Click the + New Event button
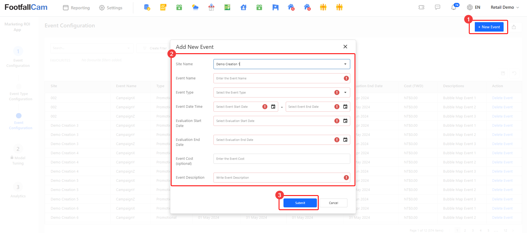 (x=489, y=27)
